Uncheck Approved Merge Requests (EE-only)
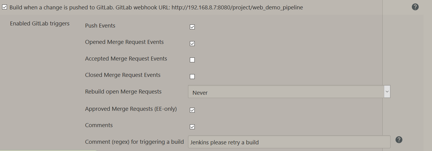The width and height of the screenshot is (432, 151). pyautogui.click(x=192, y=110)
